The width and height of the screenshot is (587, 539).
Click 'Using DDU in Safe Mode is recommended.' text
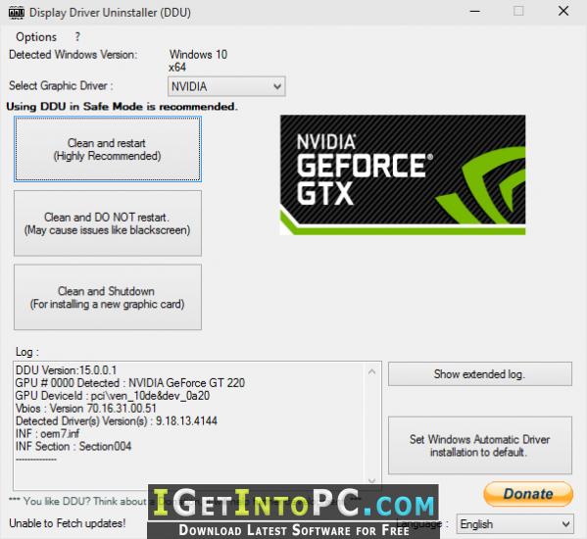[122, 107]
